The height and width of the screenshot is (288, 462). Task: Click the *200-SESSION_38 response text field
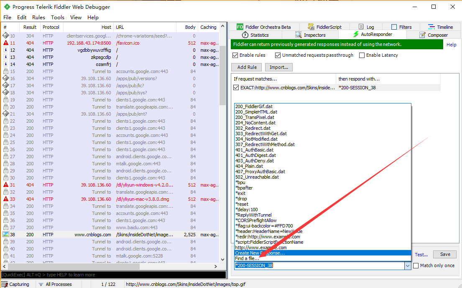320,265
